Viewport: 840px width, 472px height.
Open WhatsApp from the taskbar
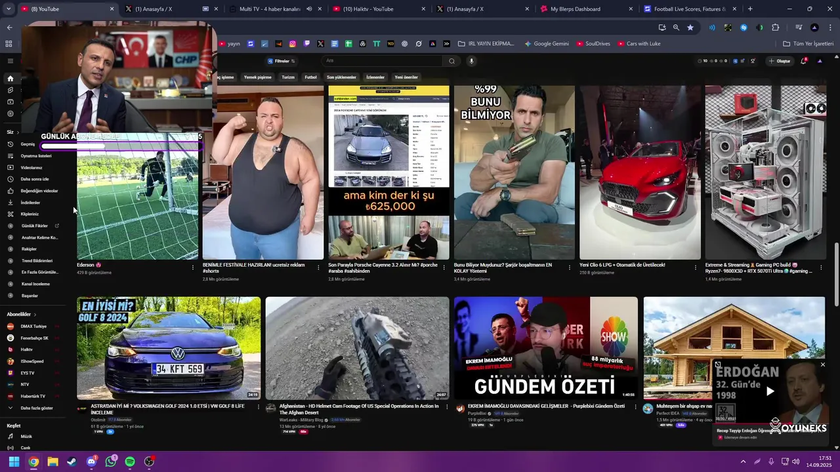pos(111,462)
